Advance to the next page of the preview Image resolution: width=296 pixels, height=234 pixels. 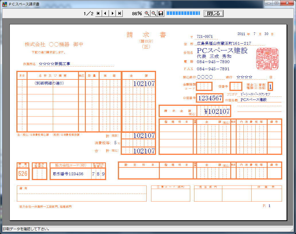tap(112, 13)
